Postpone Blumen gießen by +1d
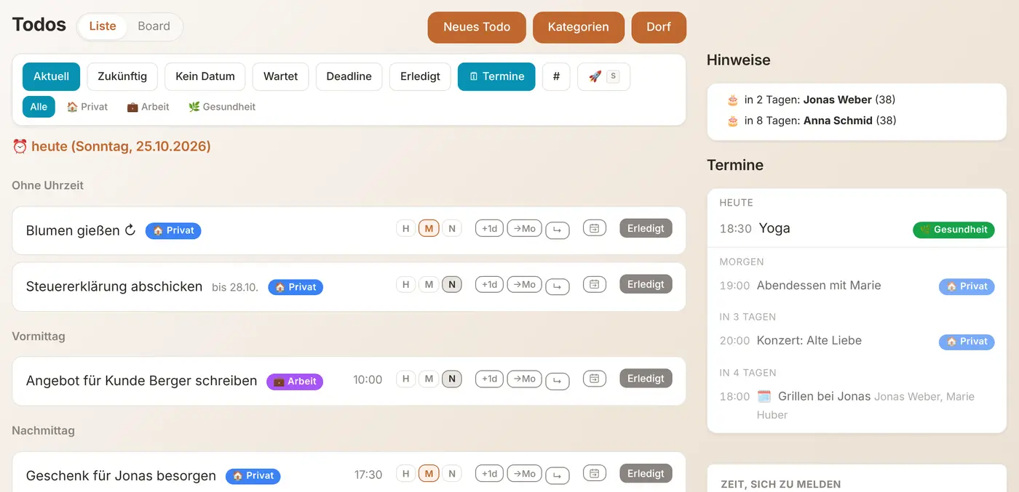The width and height of the screenshot is (1019, 492). [x=489, y=228]
